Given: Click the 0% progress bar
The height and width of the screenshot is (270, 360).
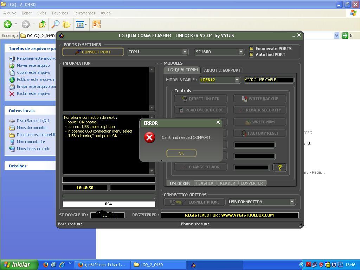Looking at the screenshot, I should click(x=109, y=204).
